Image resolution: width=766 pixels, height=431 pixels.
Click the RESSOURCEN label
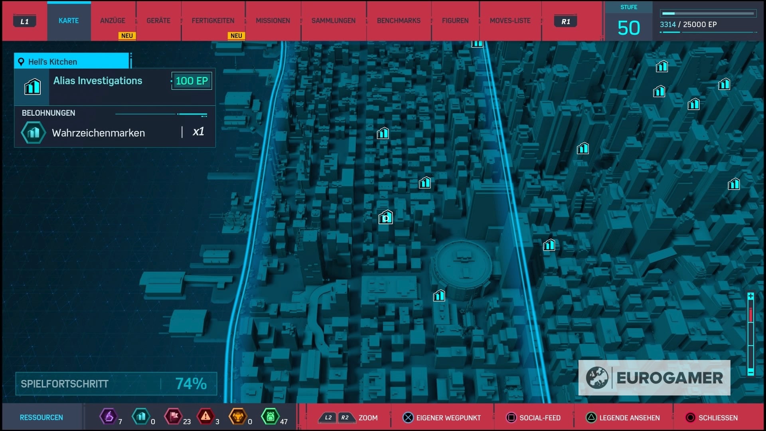41,417
